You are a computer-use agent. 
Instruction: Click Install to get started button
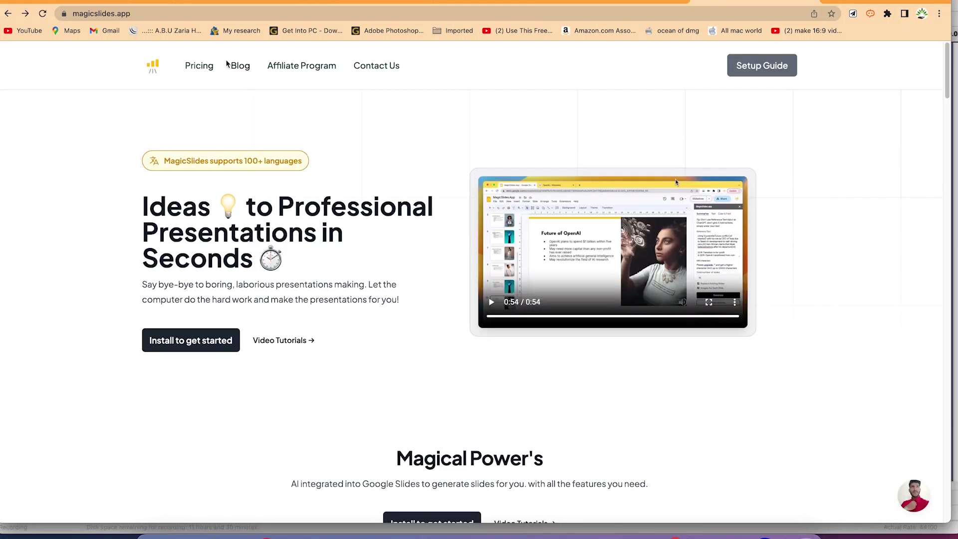point(191,340)
